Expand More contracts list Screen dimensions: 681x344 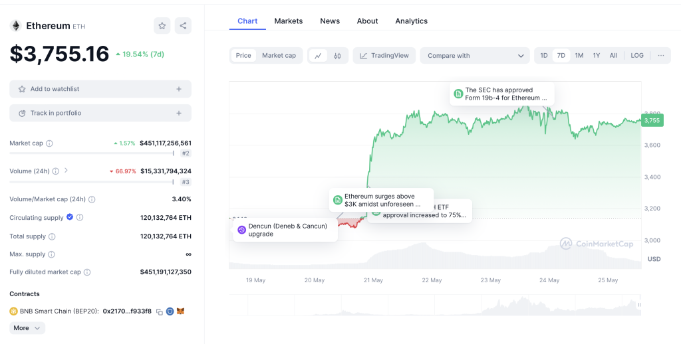(x=27, y=328)
